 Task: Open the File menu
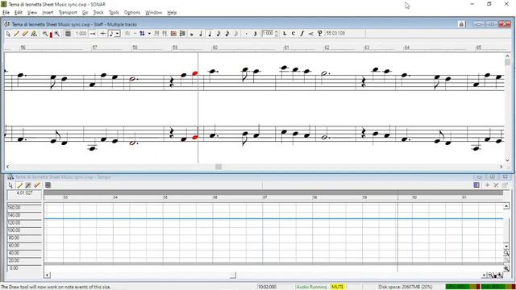click(6, 13)
